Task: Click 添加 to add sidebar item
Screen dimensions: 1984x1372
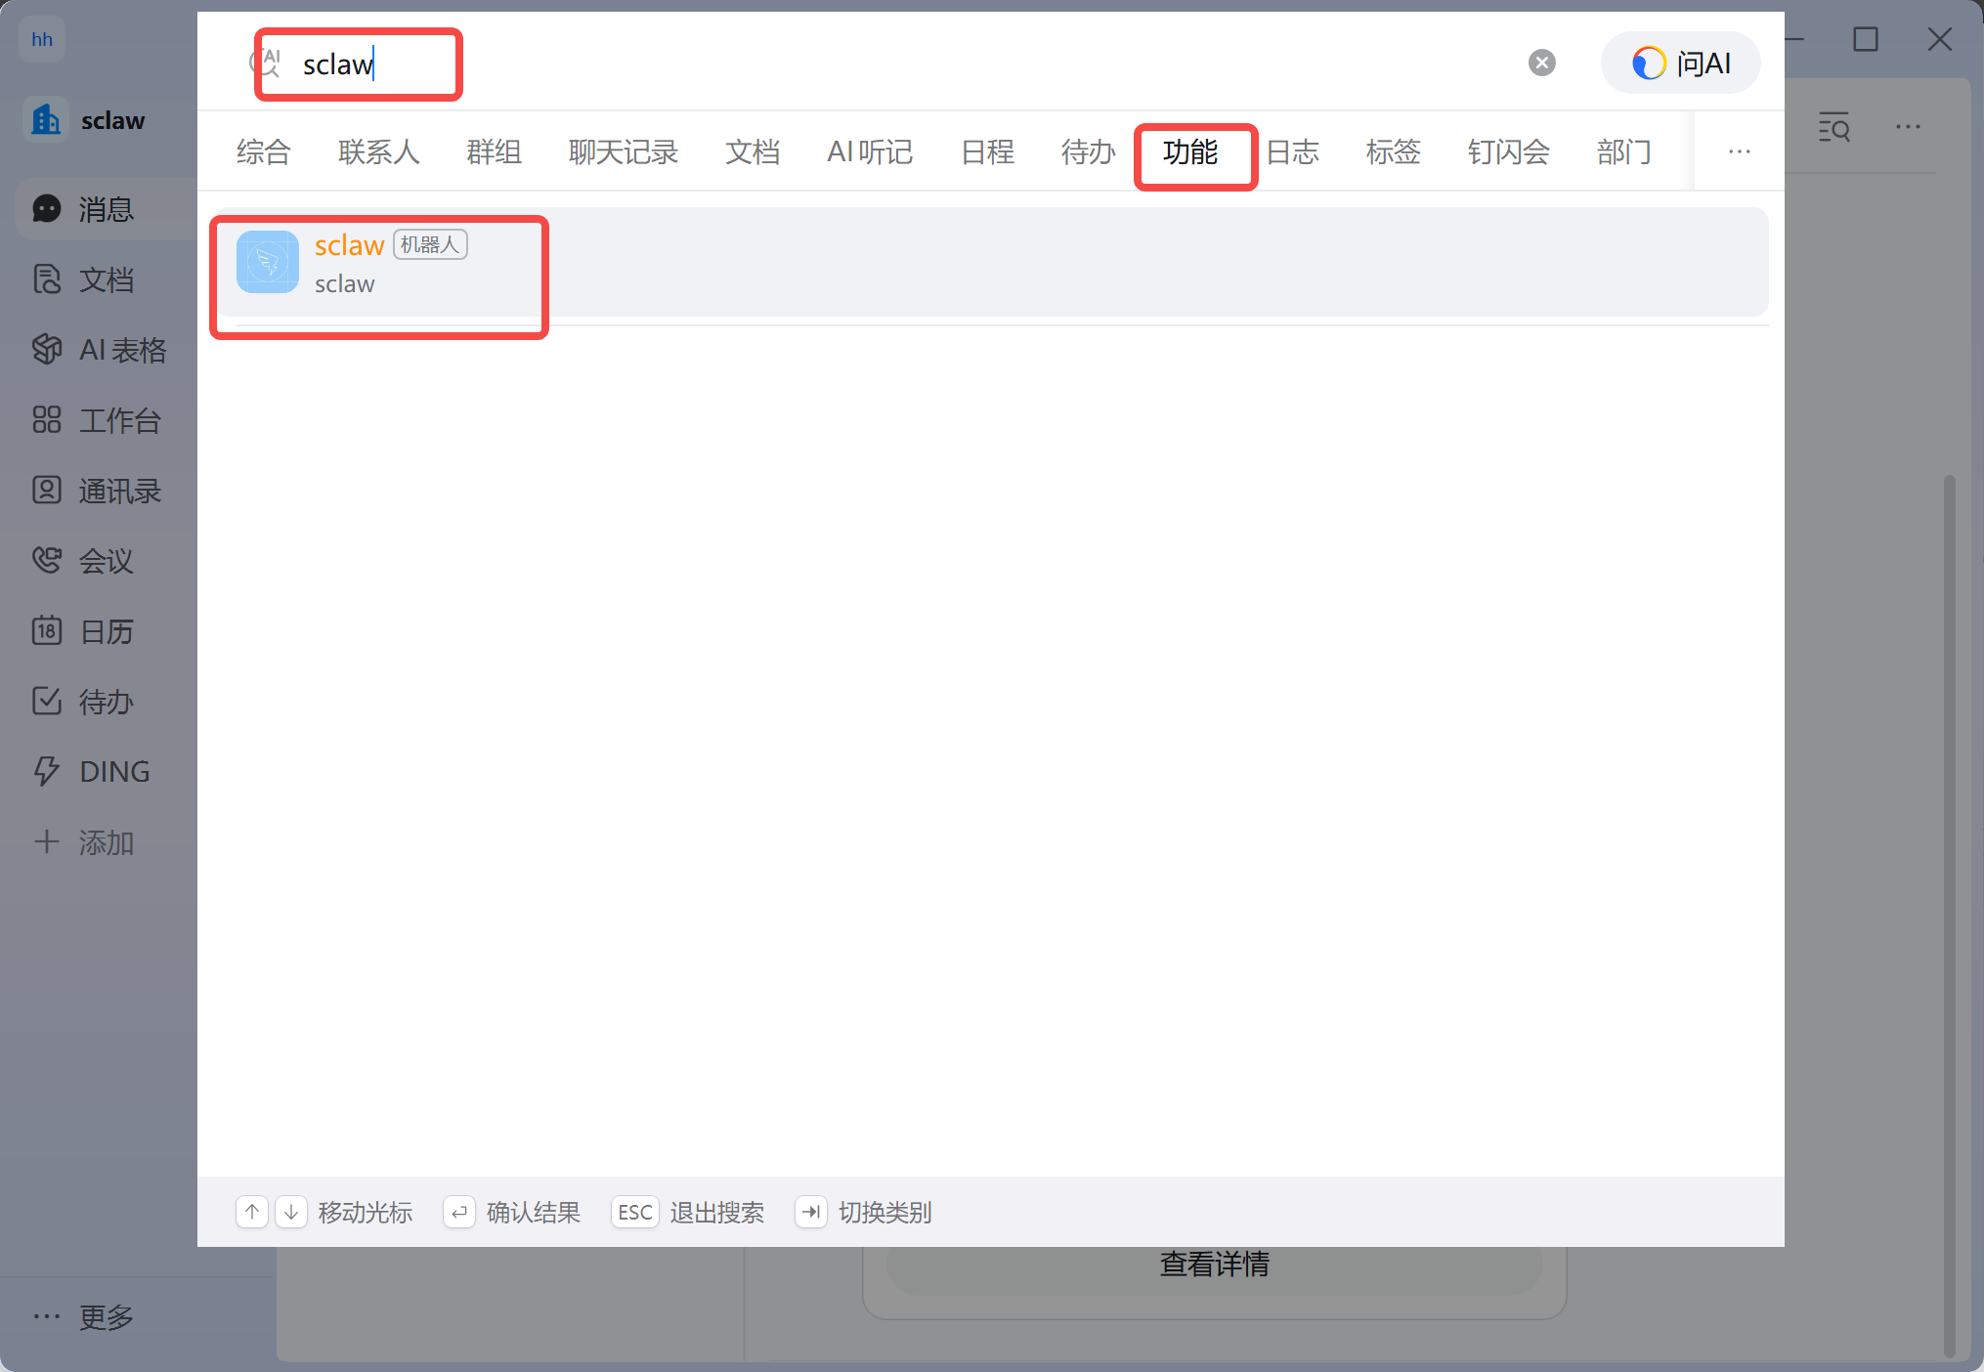Action: tap(105, 842)
